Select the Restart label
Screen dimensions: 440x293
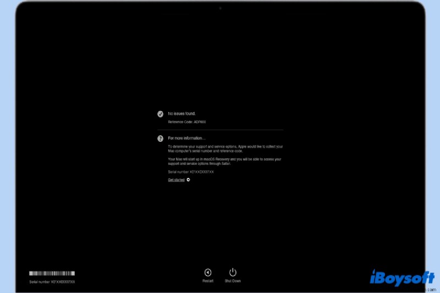(208, 281)
